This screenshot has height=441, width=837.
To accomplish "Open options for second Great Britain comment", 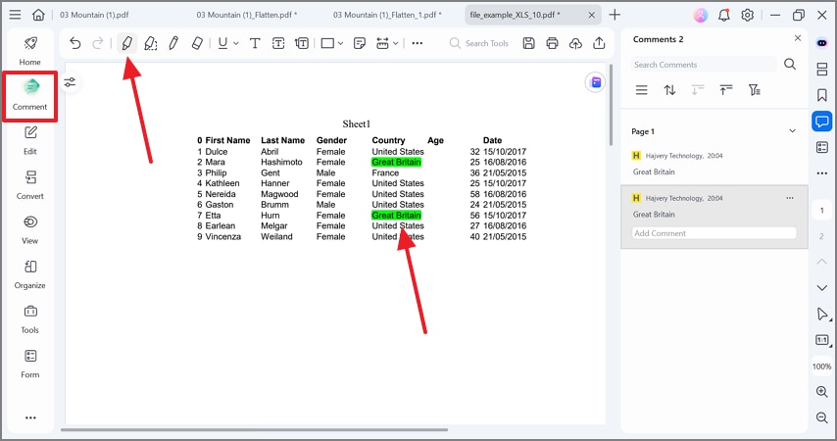I will pos(790,198).
